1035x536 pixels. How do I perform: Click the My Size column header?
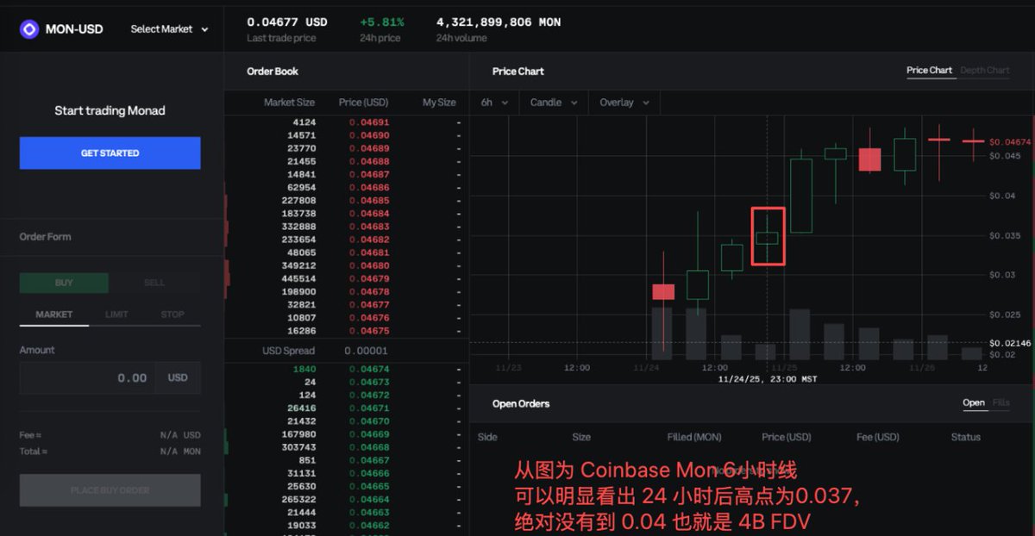point(439,103)
